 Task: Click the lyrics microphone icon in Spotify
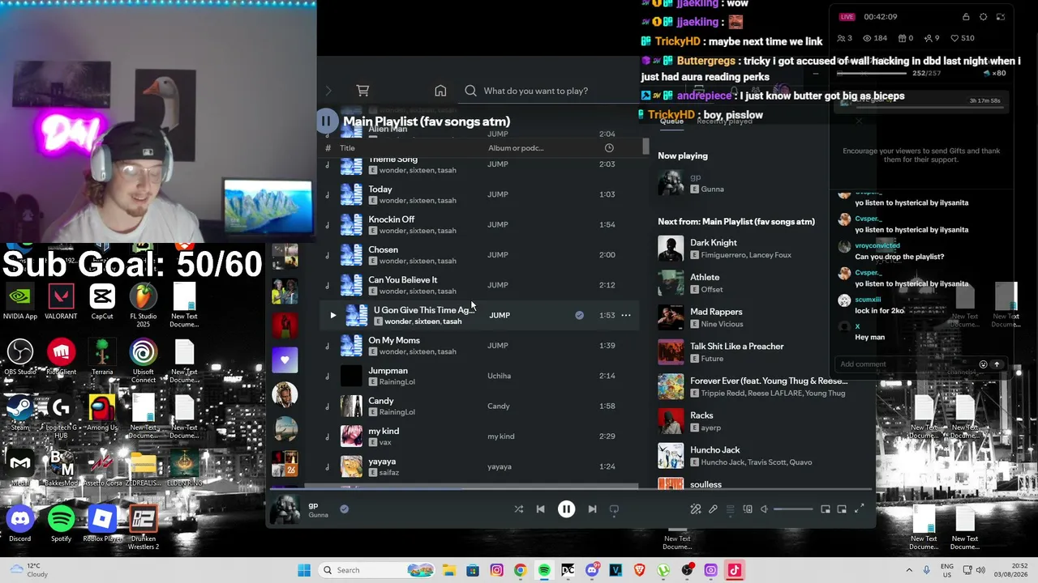(x=713, y=509)
